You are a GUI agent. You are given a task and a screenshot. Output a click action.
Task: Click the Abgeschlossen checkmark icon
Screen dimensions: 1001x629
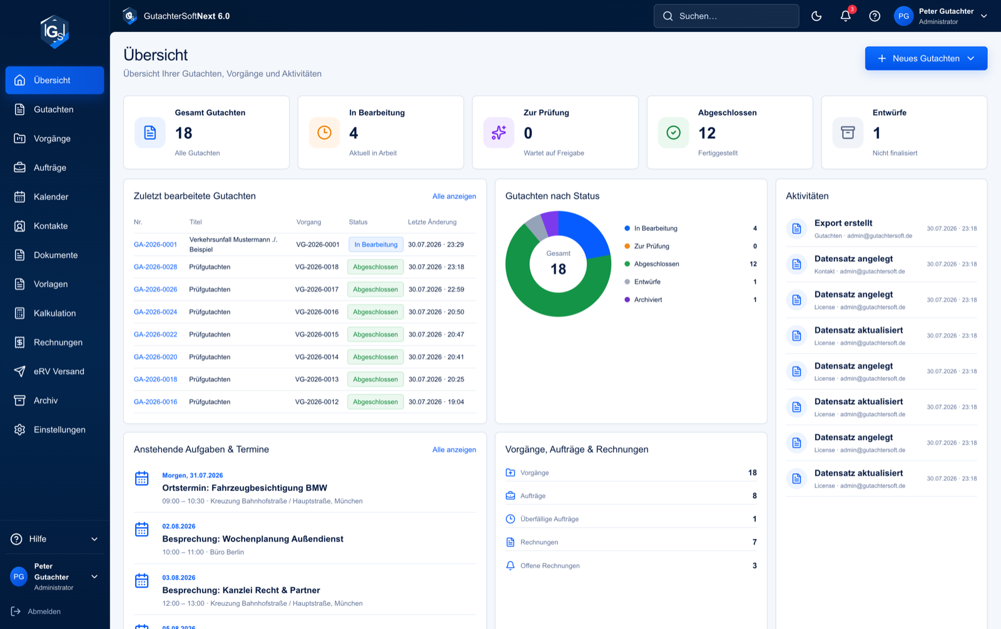pos(673,133)
